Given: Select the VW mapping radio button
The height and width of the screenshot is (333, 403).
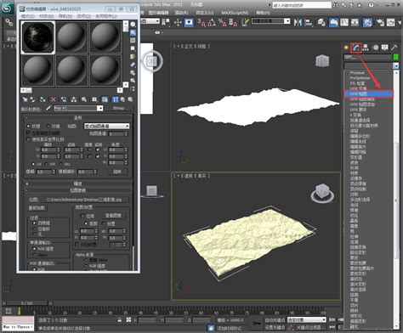Looking at the screenshot, I should click(46, 164).
